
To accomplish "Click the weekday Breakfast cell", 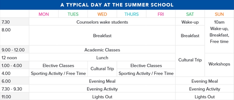I will point(102,36).
